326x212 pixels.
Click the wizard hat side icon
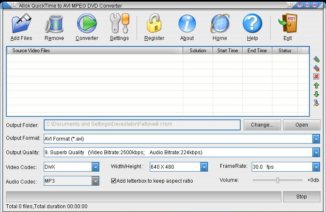coord(316,103)
